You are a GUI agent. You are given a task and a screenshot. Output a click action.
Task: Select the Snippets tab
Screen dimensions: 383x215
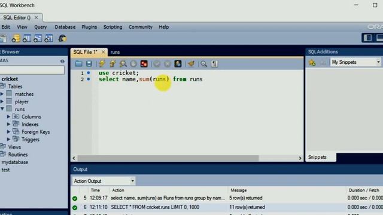[317, 157]
